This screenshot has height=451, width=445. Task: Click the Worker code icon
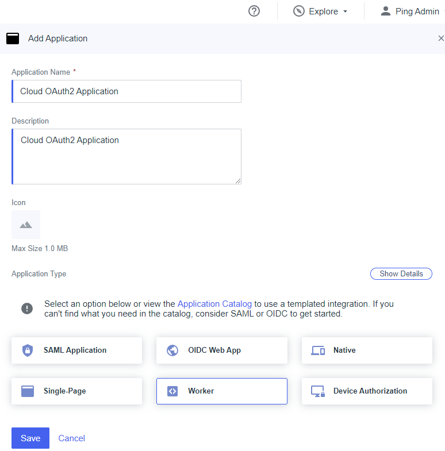pyautogui.click(x=172, y=391)
